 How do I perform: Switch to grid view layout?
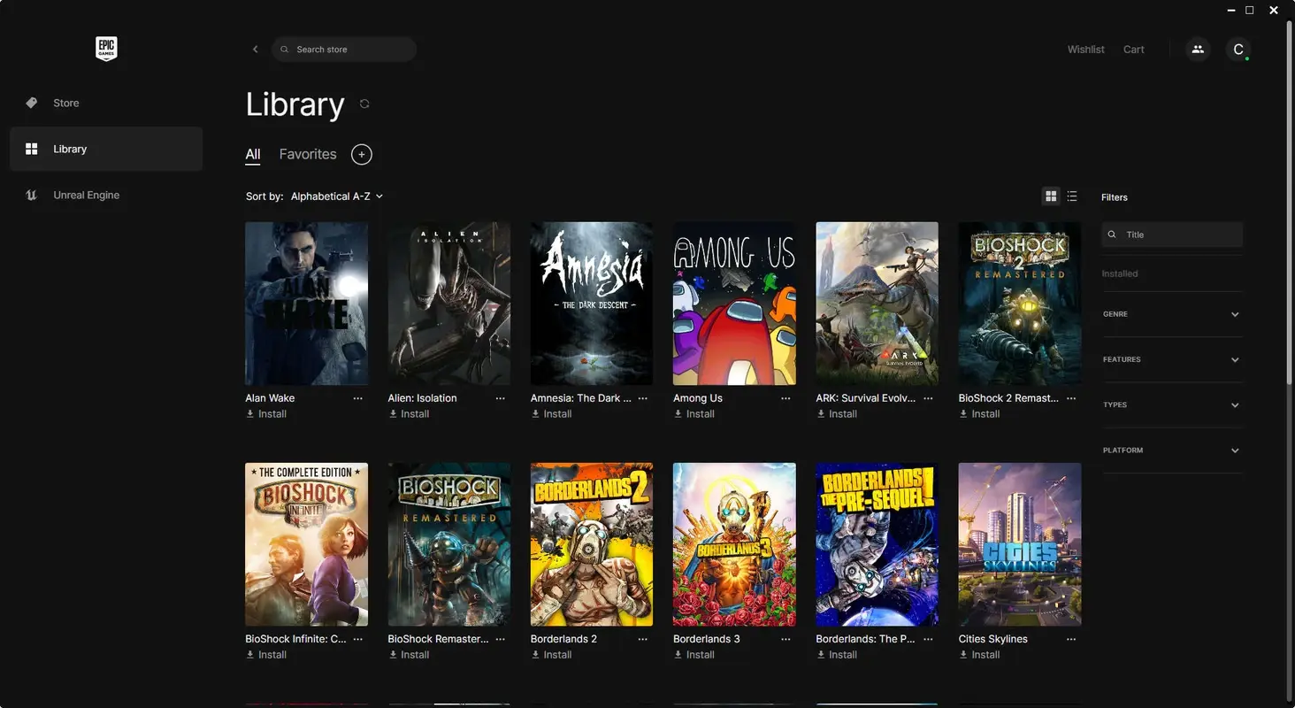(1050, 196)
